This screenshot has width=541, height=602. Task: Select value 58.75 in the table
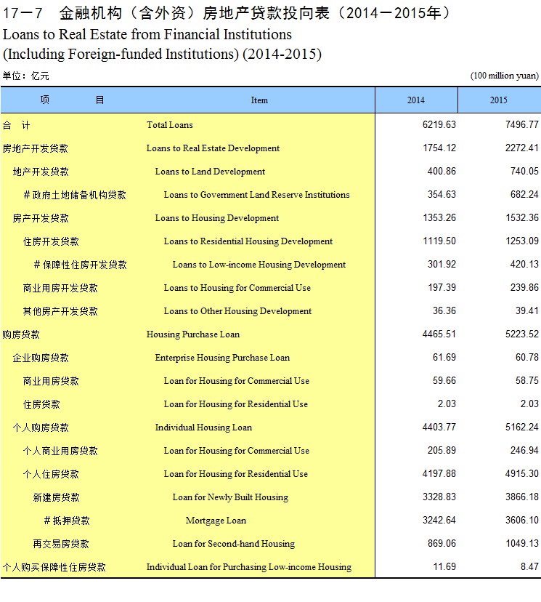coord(527,380)
